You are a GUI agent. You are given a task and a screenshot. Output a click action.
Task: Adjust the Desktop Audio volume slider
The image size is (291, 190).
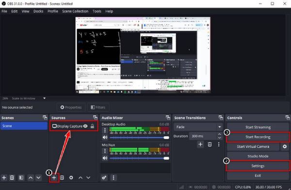point(139,138)
